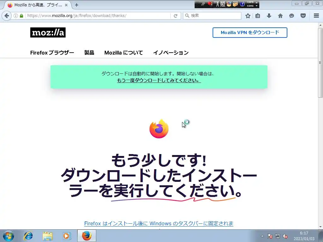323x242 pixels.
Task: Open Windows Explorer folder on taskbar
Action: pyautogui.click(x=48, y=236)
